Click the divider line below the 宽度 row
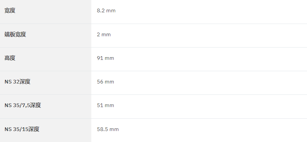Viewport: 307px width, 142px height. click(x=153, y=24)
